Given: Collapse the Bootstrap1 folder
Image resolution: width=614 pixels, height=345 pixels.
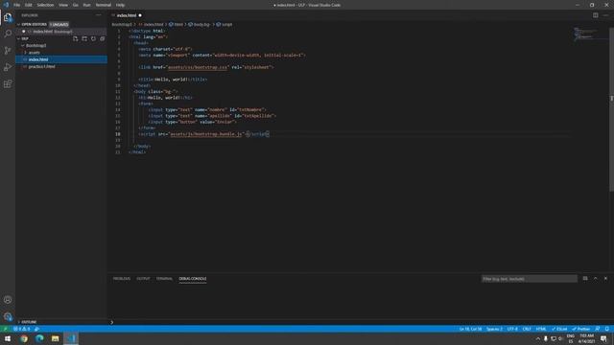Looking at the screenshot, I should (x=36, y=45).
